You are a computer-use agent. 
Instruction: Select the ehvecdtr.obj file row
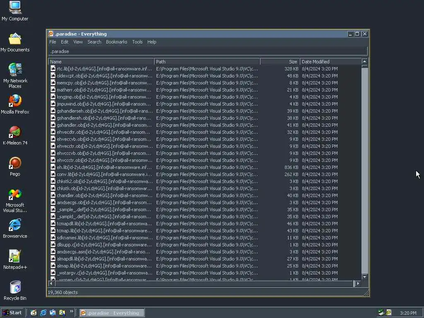pos(205,132)
